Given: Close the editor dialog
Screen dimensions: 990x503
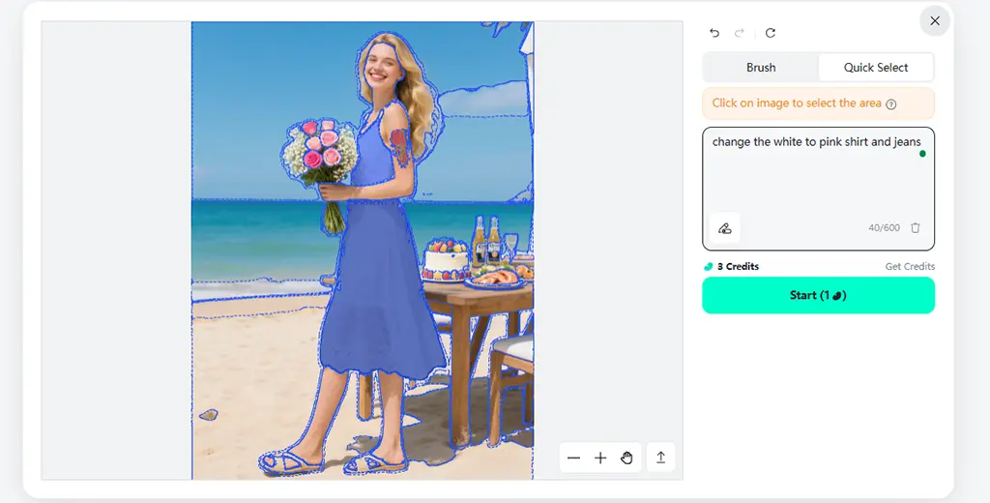Looking at the screenshot, I should (935, 21).
